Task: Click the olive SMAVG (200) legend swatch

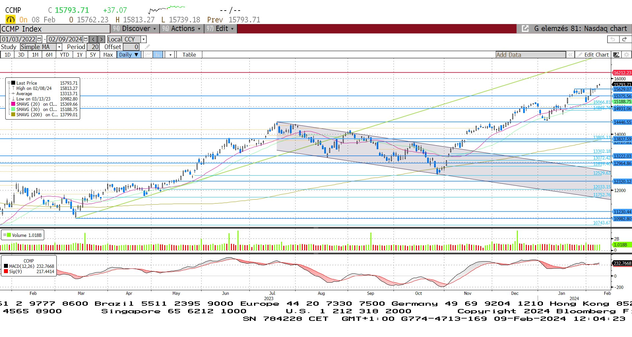Action: (13, 114)
